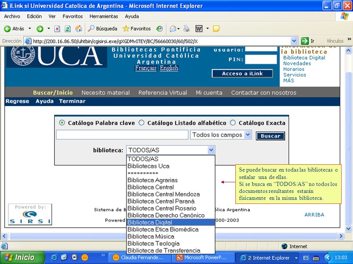Click the Internet Explorer quick launch icon

54,257
